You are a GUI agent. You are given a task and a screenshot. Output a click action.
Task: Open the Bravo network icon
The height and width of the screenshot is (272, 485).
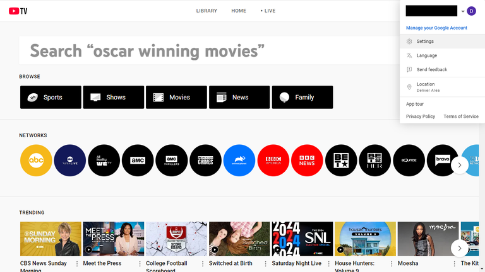pyautogui.click(x=443, y=161)
